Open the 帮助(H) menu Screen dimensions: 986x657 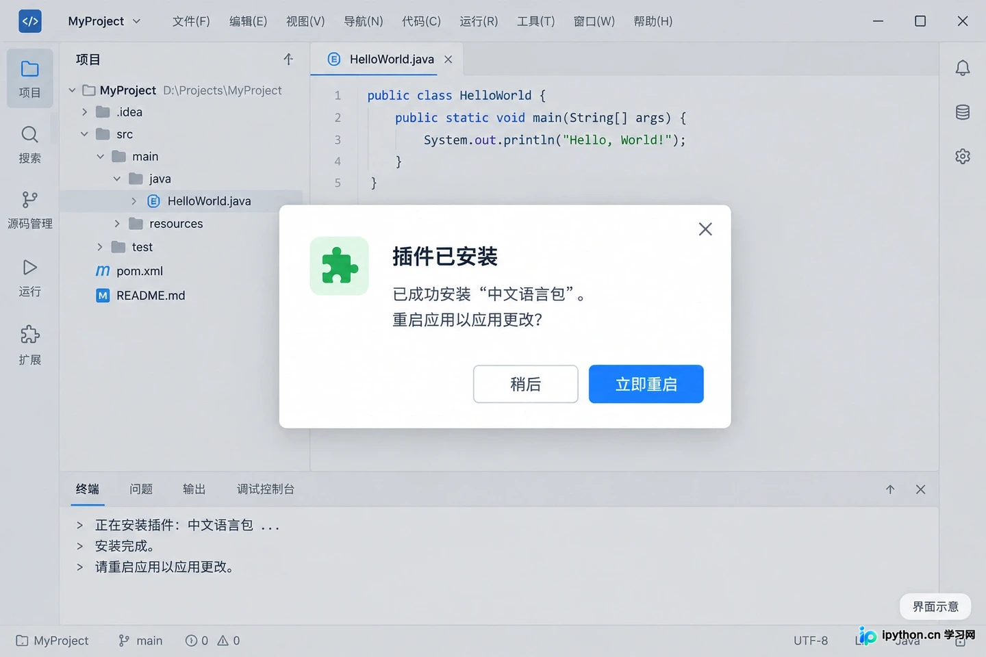pyautogui.click(x=653, y=21)
